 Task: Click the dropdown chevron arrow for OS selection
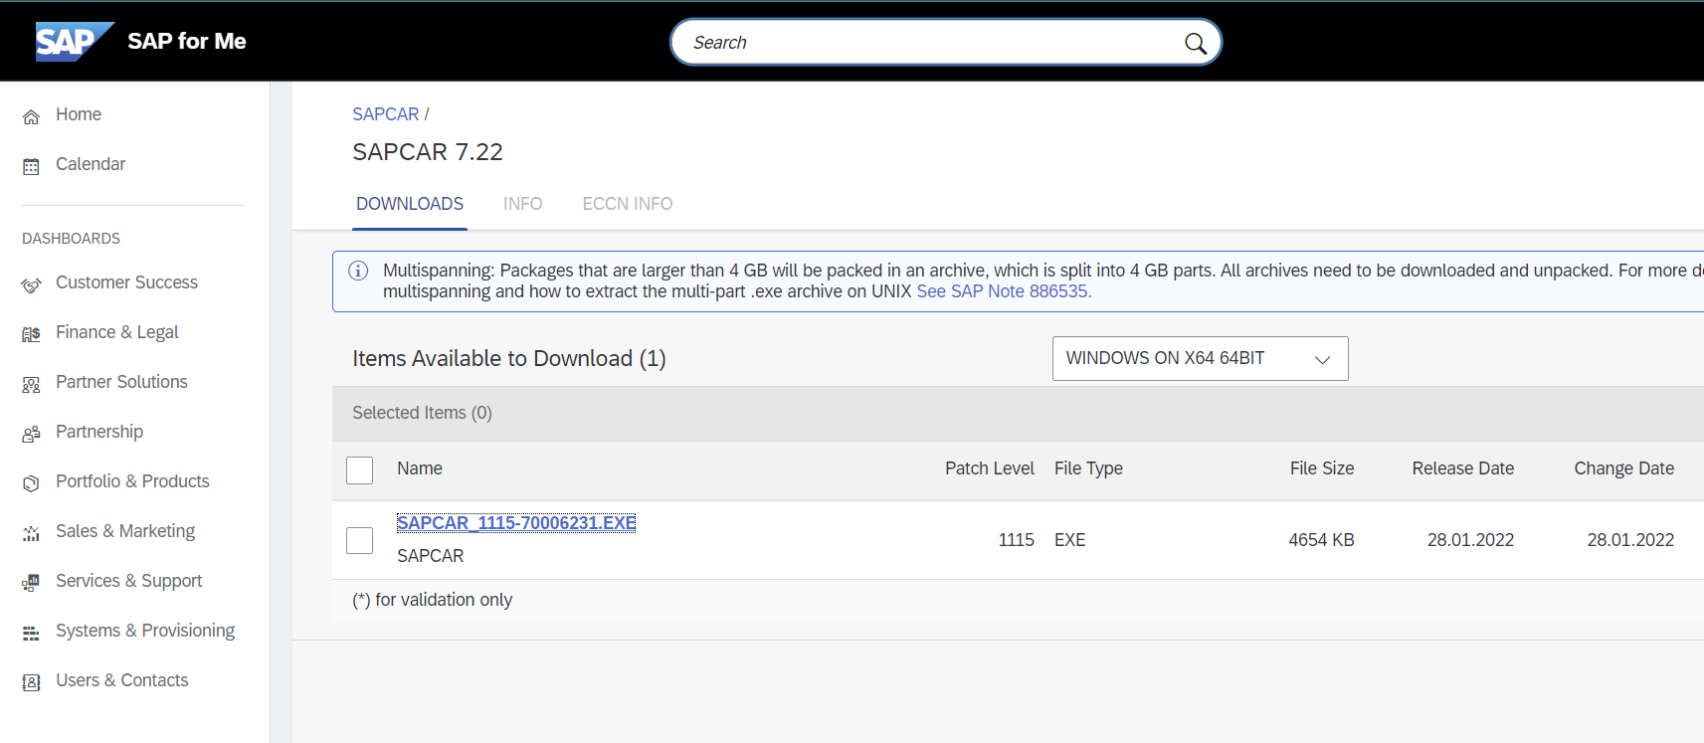point(1322,359)
